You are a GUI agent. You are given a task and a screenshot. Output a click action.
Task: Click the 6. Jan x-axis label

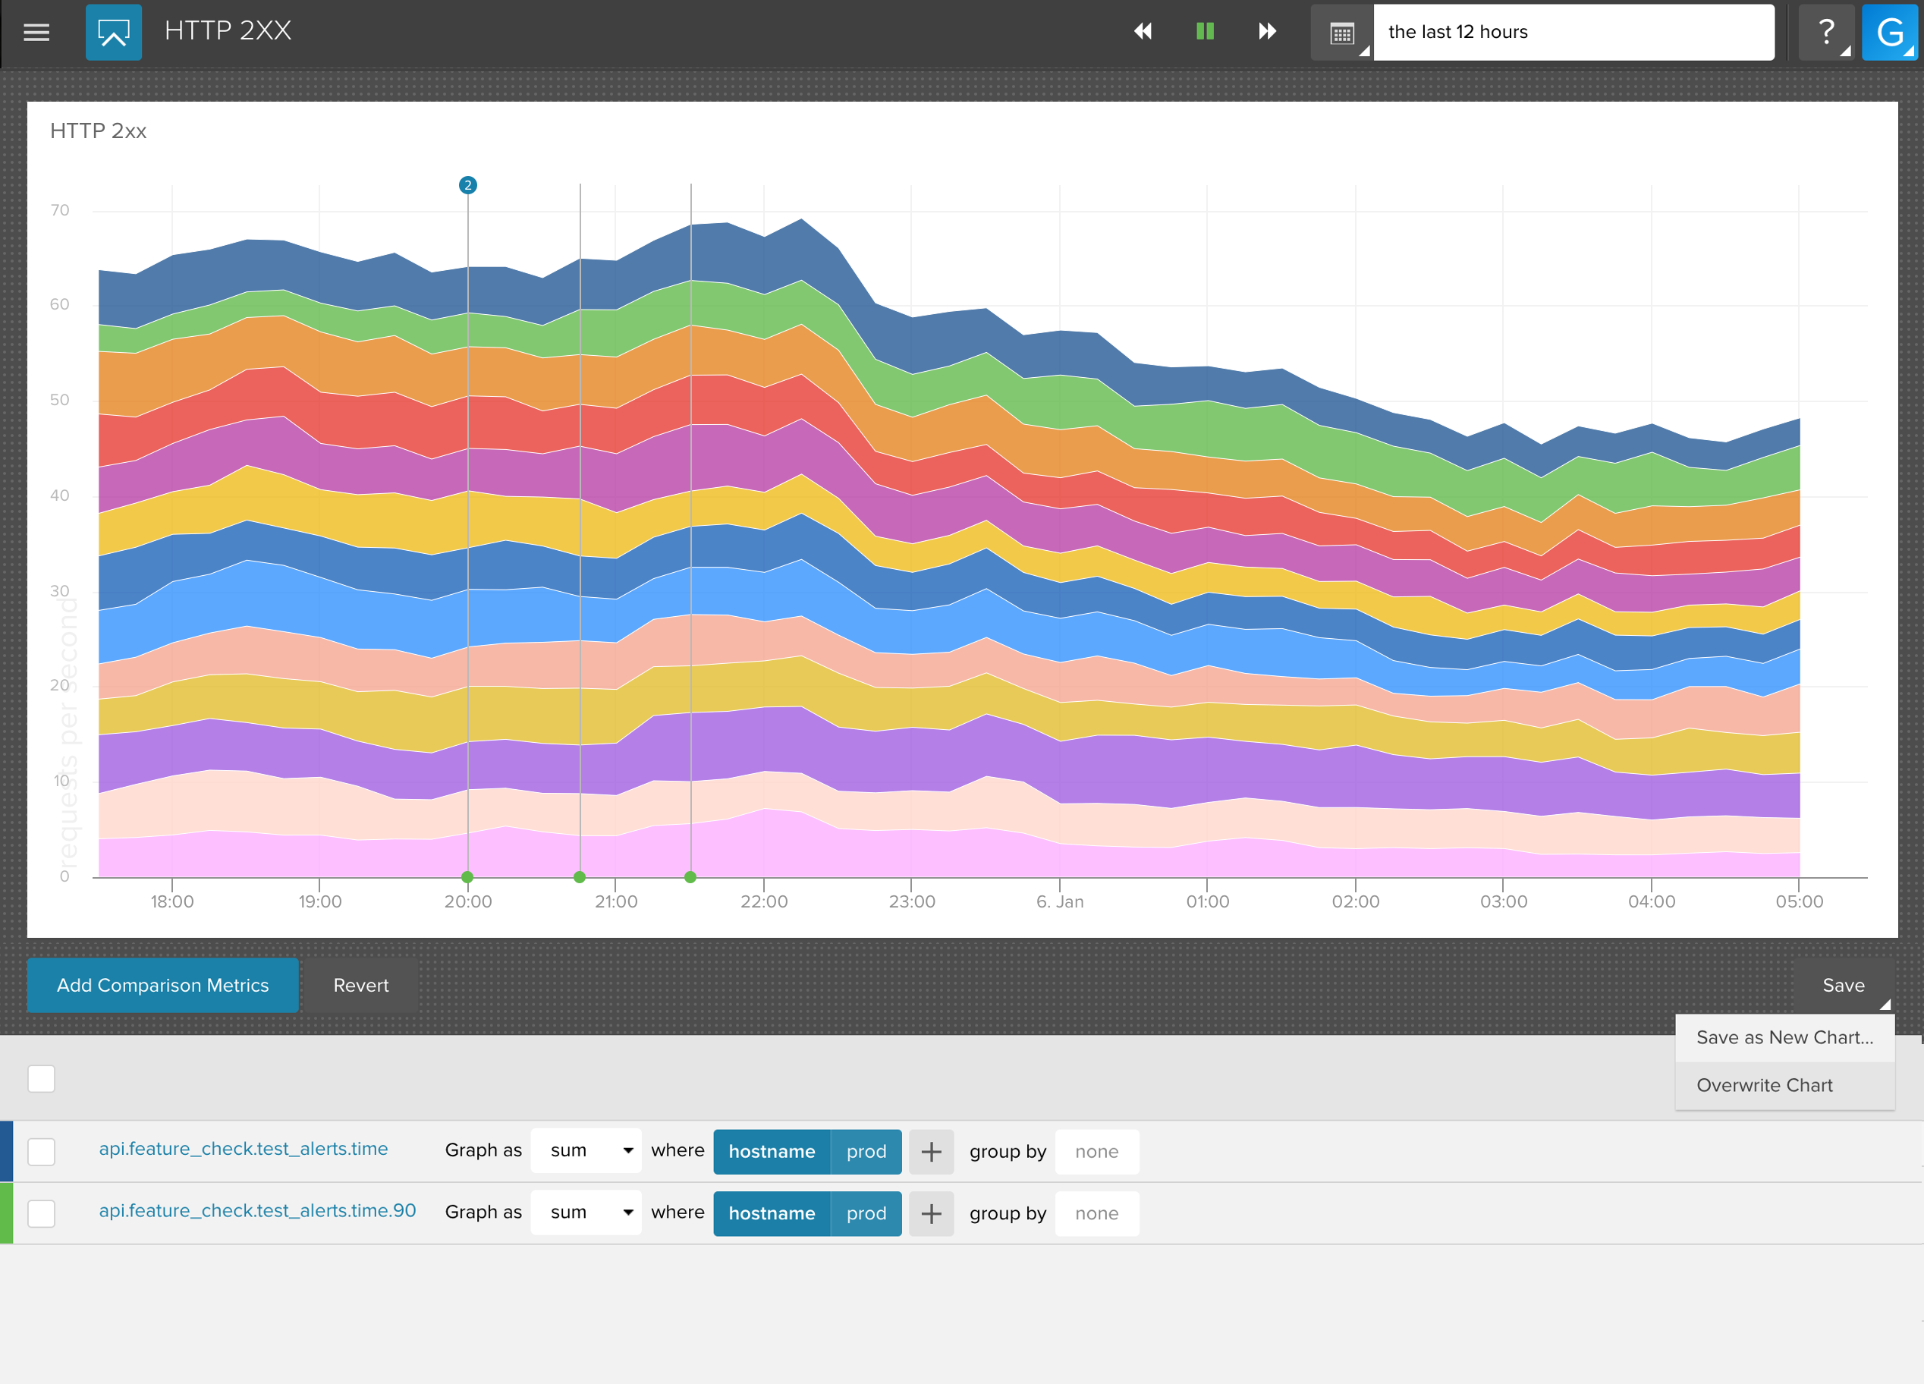[x=1060, y=901]
